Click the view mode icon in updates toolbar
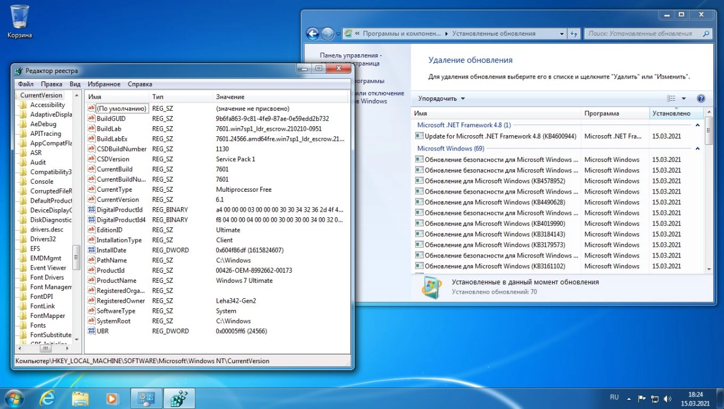The image size is (724, 409). coord(671,98)
